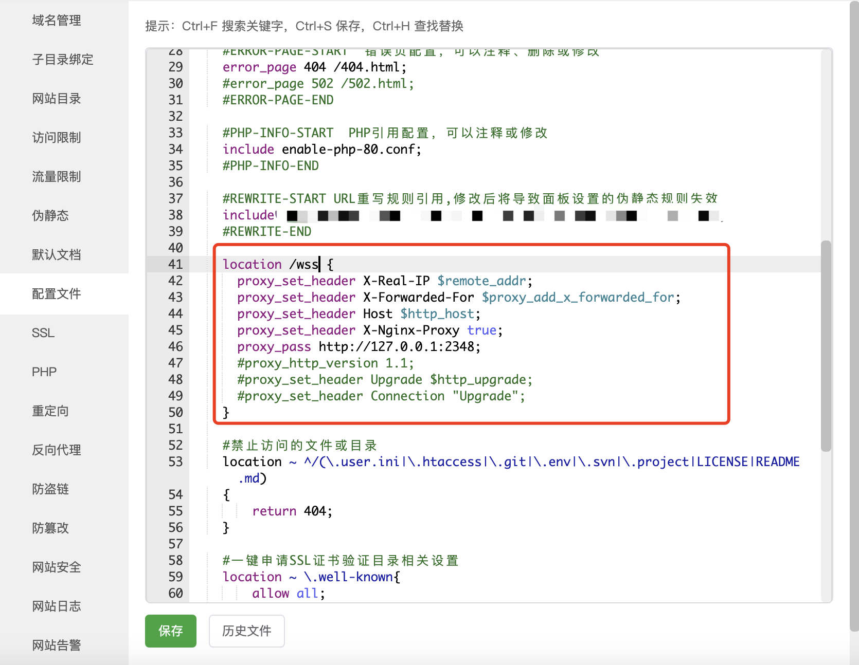The width and height of the screenshot is (859, 665).
Task: Click '#ERROR-PAGE-END' comment line
Action: (278, 100)
